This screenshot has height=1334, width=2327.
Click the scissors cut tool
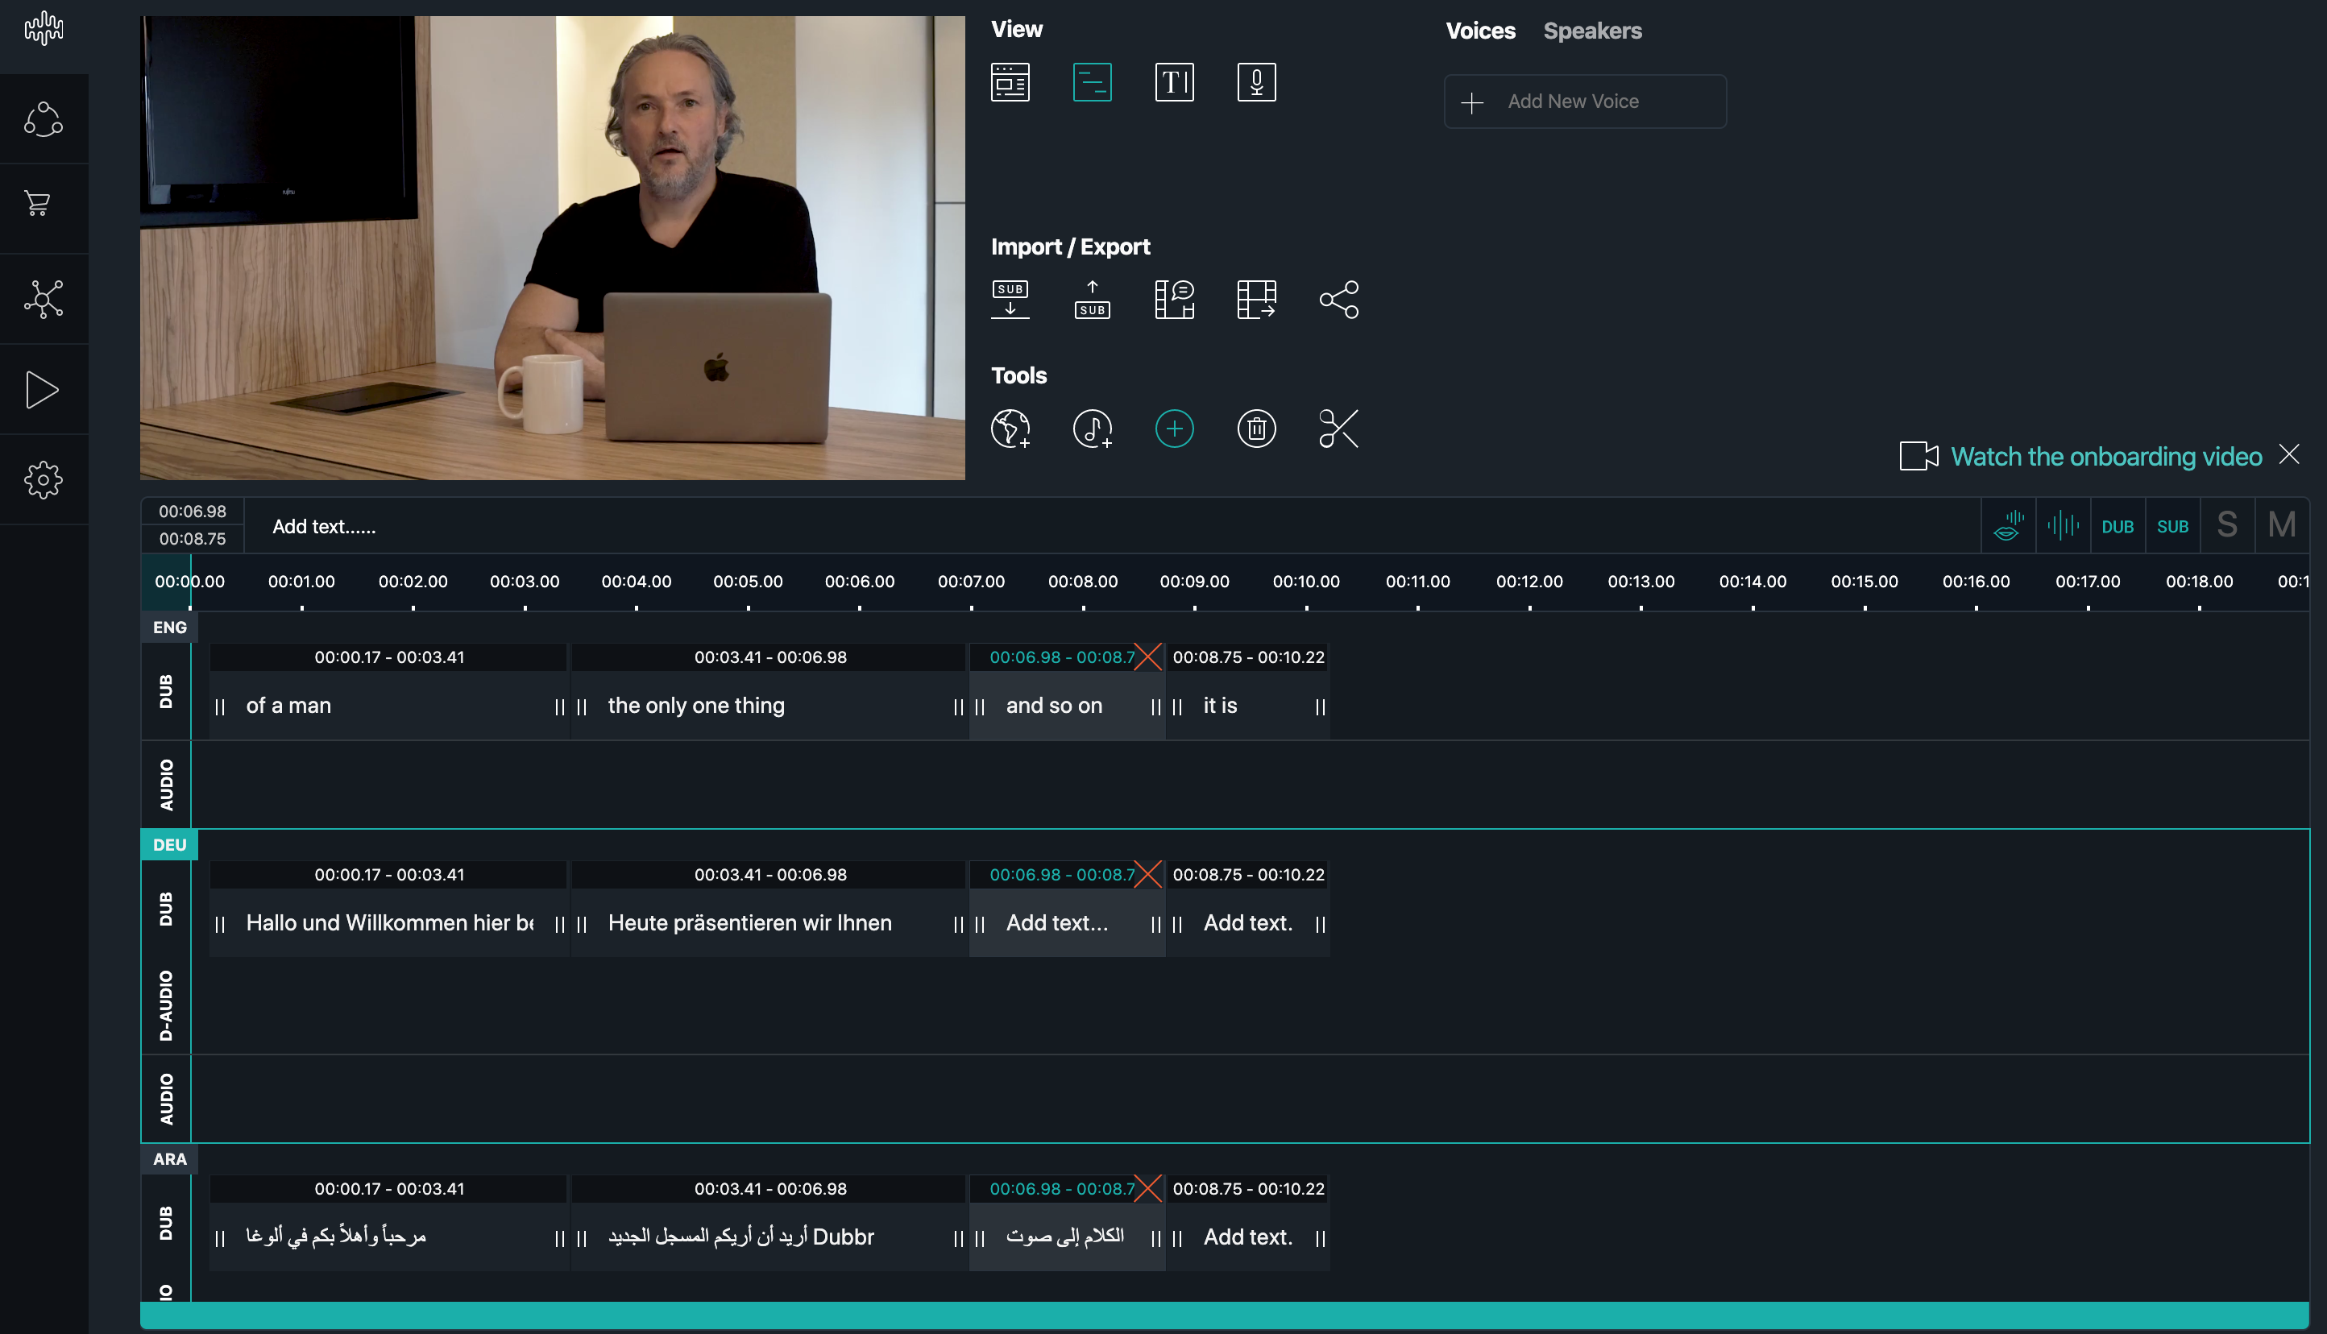pyautogui.click(x=1338, y=429)
